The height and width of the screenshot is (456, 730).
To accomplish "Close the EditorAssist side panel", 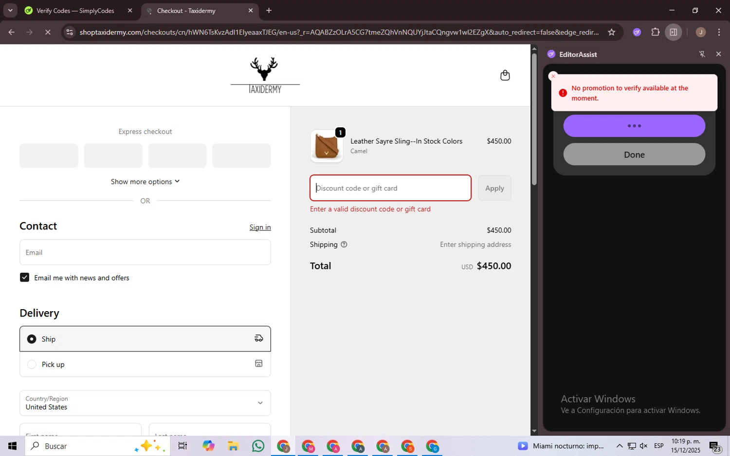I will coord(718,54).
